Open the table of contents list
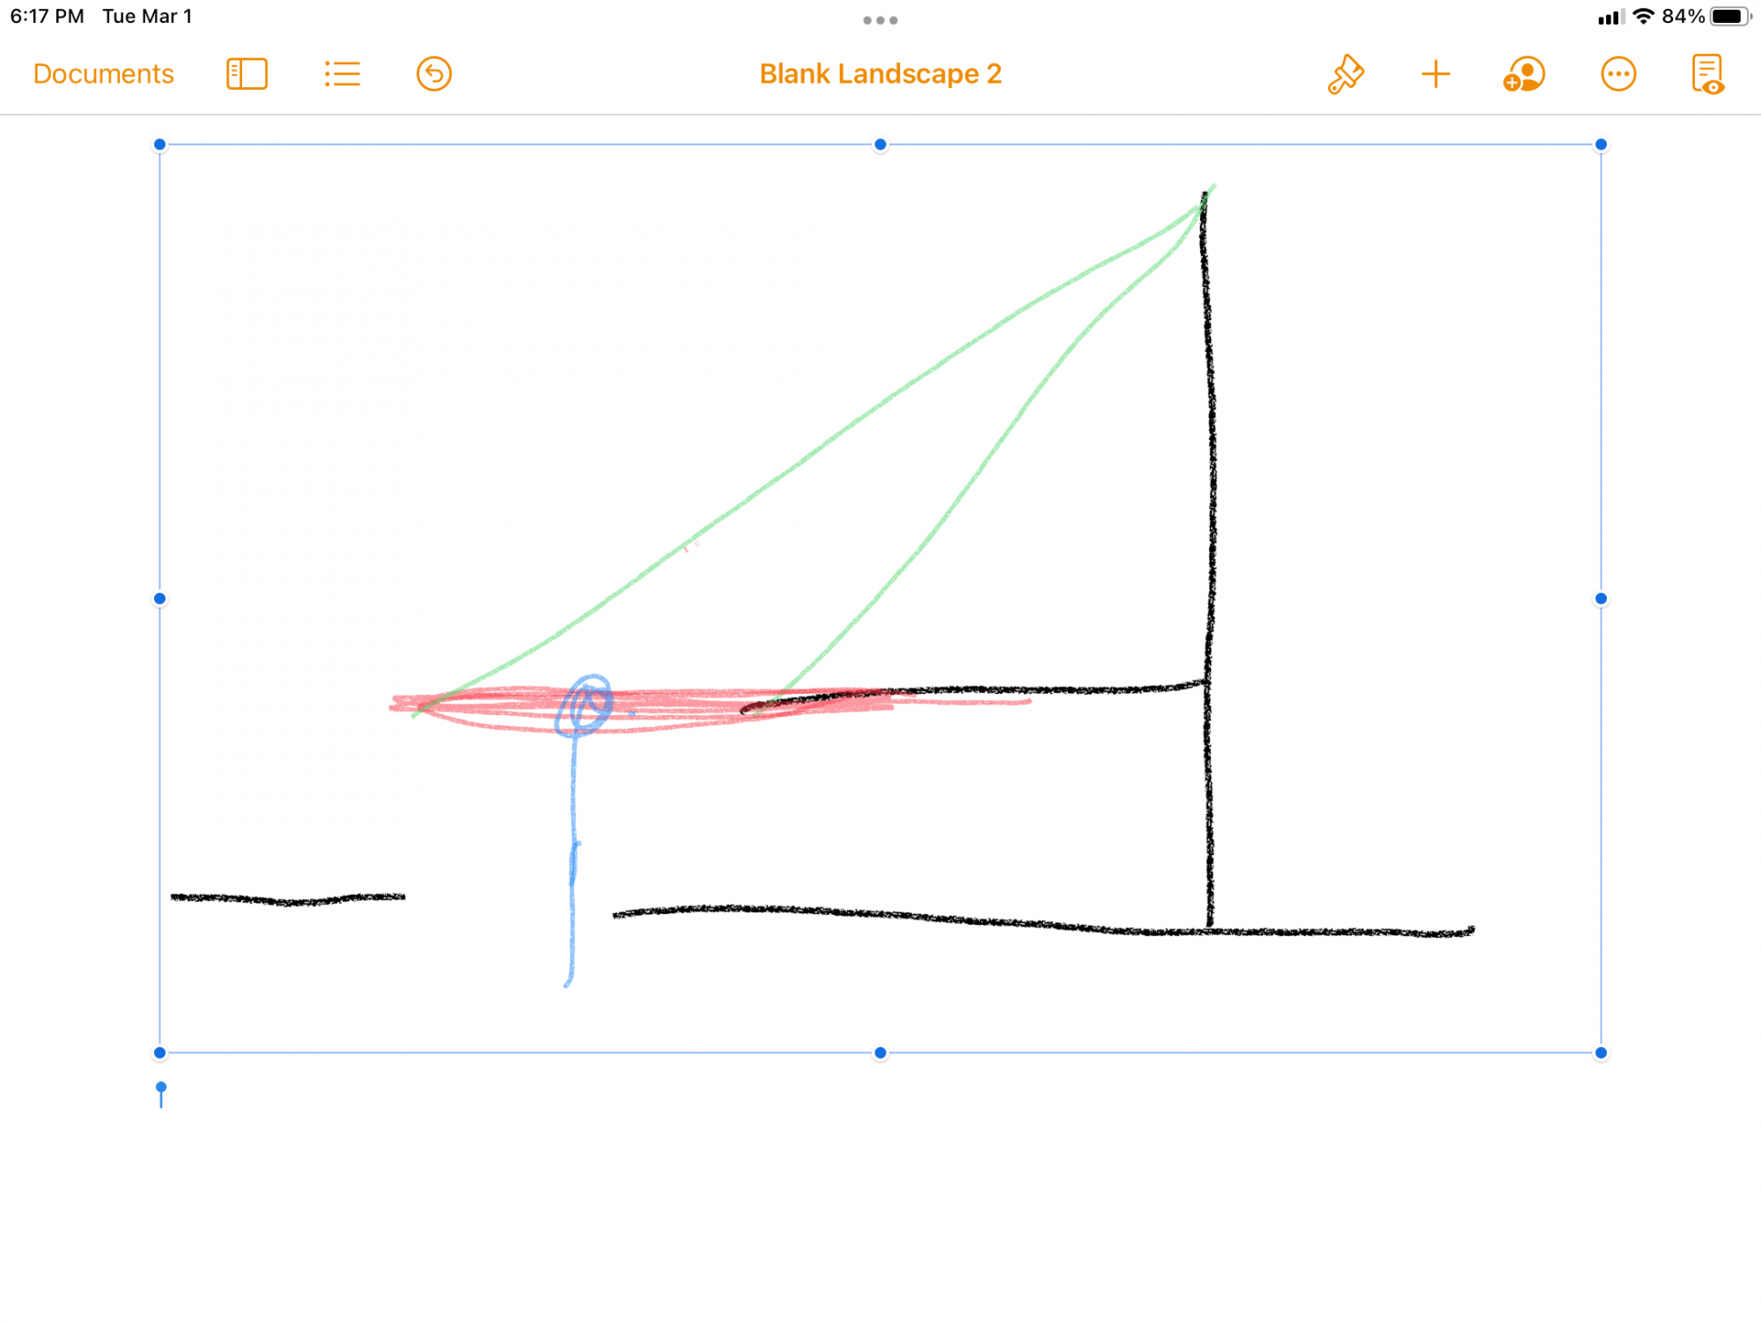Viewport: 1761px width, 1321px height. [343, 74]
